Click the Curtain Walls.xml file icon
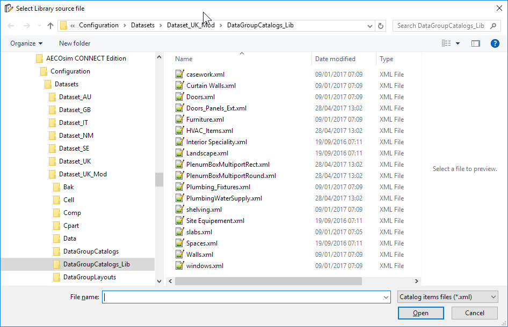This screenshot has width=508, height=327. pos(179,85)
